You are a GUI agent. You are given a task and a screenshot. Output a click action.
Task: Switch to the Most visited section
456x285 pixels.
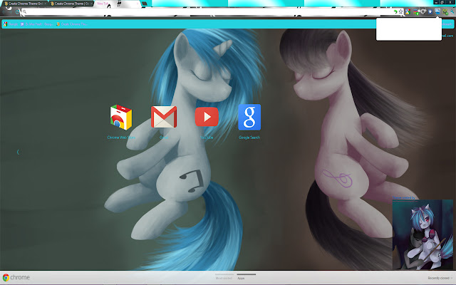click(224, 276)
